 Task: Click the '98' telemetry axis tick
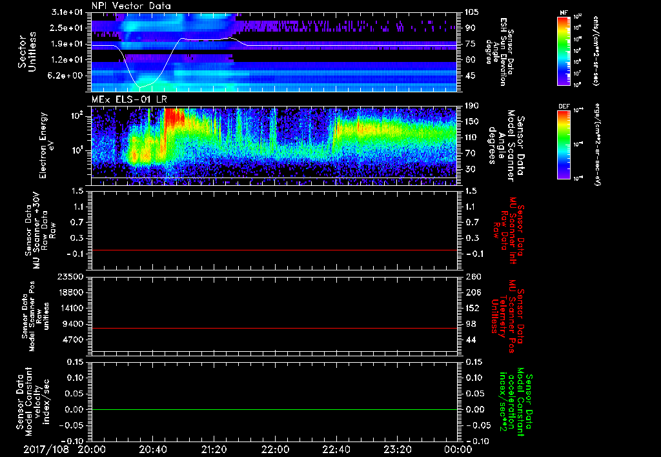coord(470,324)
